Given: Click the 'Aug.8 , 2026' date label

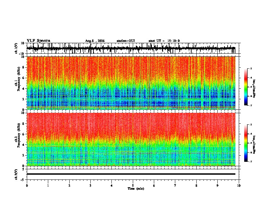Looking at the screenshot, I should coord(95,41).
